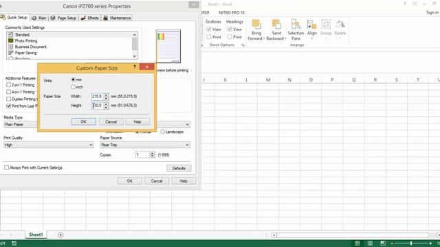The width and height of the screenshot is (440, 247).
Task: Add a new sheet with plus icon
Action: 60,235
